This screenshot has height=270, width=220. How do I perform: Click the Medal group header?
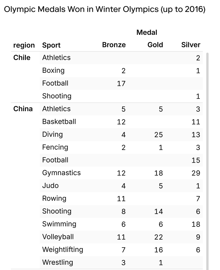(x=147, y=32)
